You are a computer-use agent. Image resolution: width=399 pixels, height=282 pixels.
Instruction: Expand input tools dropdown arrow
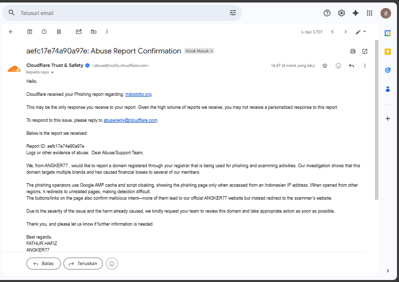coord(365,31)
